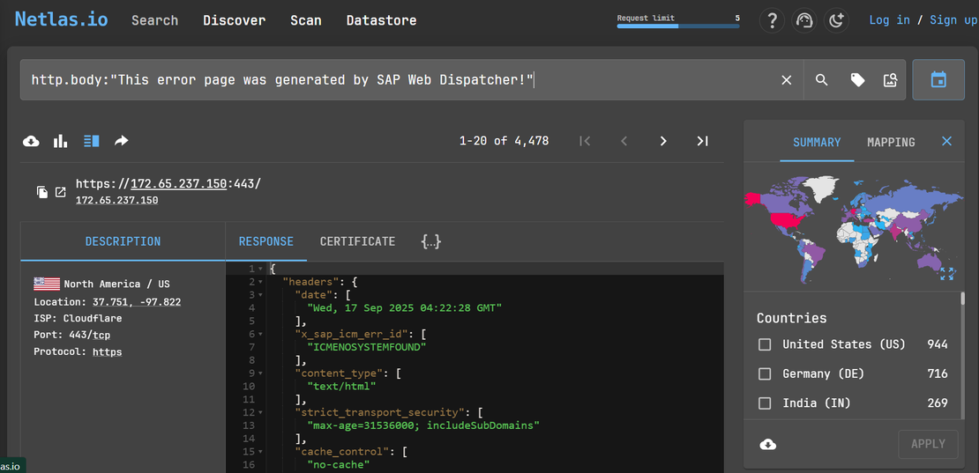Open the tag icon in search bar
This screenshot has height=473, width=979.
(857, 80)
